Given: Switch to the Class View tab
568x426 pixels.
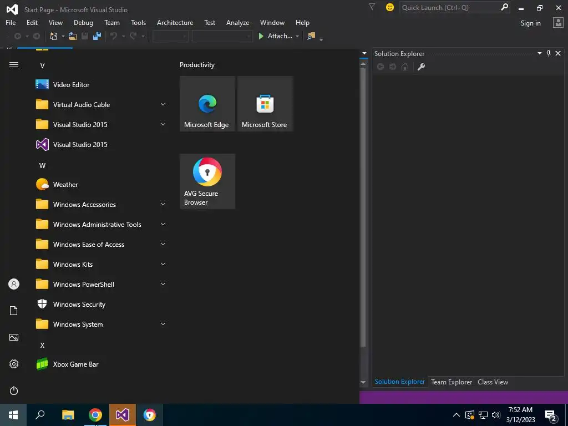Looking at the screenshot, I should [x=493, y=382].
